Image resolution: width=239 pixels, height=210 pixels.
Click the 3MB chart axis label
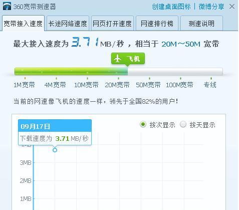pyautogui.click(x=26, y=162)
